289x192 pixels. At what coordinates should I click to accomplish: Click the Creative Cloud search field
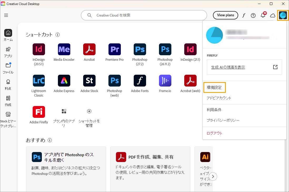pyautogui.click(x=144, y=15)
